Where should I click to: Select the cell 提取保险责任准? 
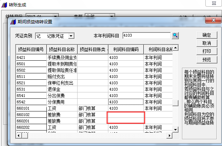pos(62,70)
